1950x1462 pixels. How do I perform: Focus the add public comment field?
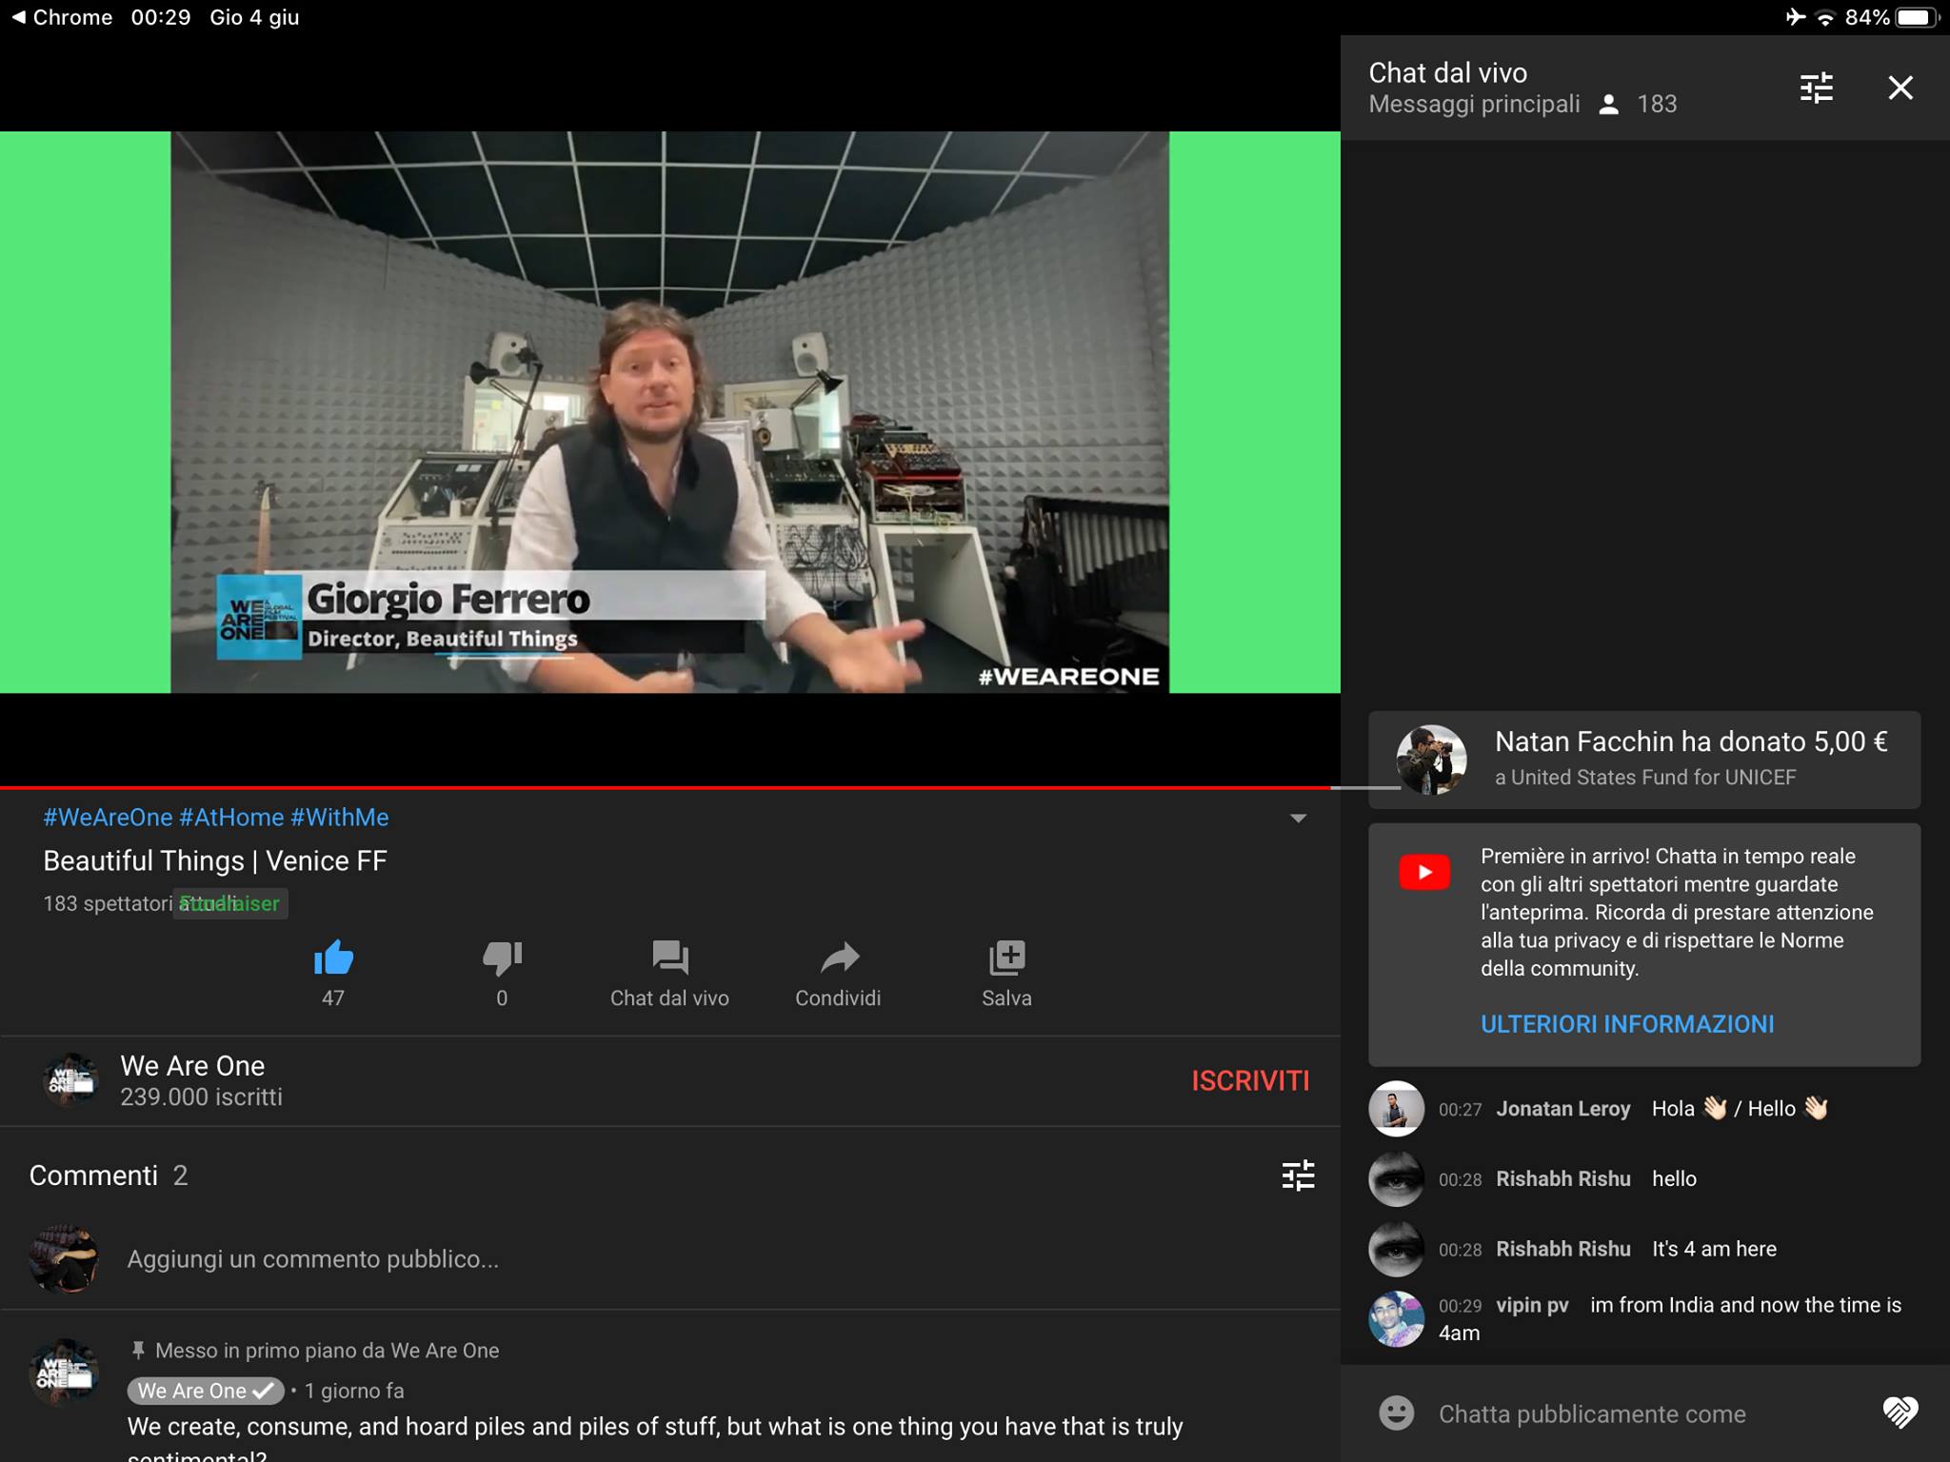pos(313,1259)
